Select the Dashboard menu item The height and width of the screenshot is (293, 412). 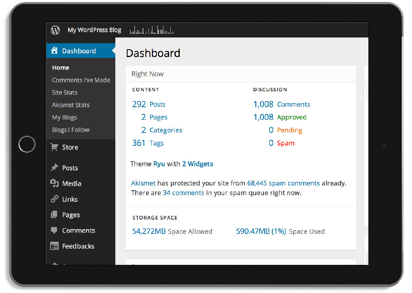click(81, 51)
